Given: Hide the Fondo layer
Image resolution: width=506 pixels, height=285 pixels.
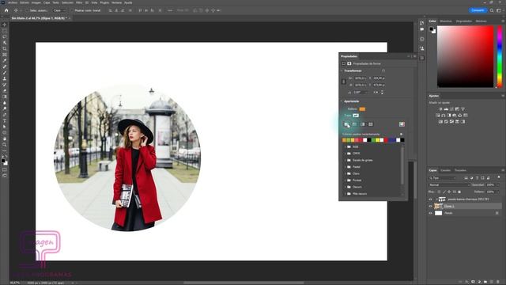Looking at the screenshot, I should click(x=430, y=213).
